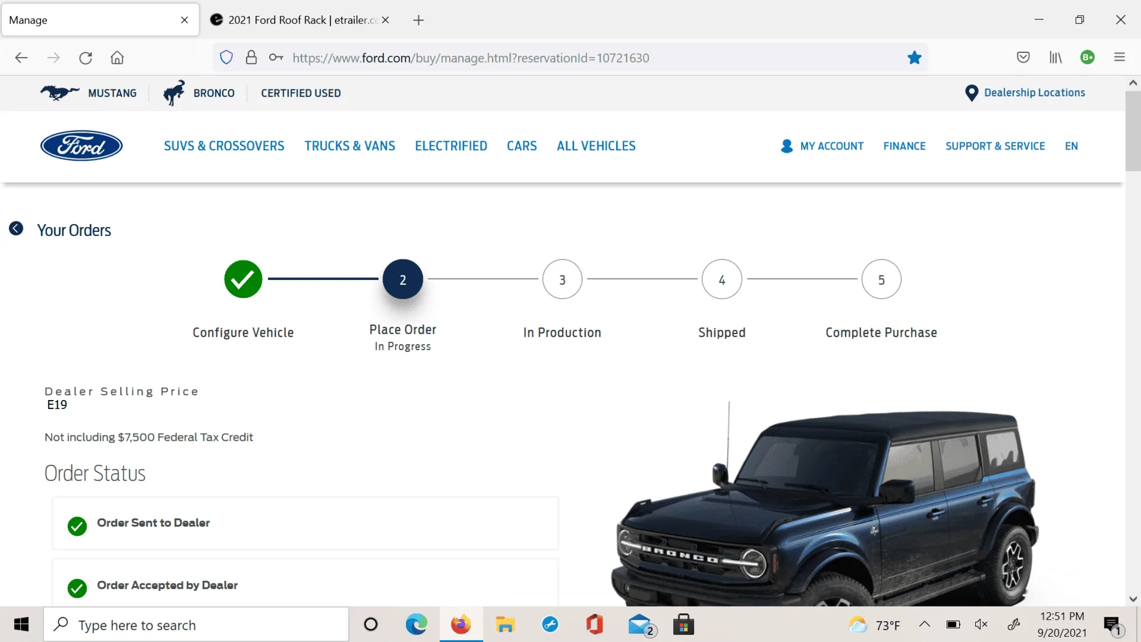This screenshot has height=642, width=1141.
Task: Open File Explorer from the taskbar
Action: pyautogui.click(x=506, y=625)
